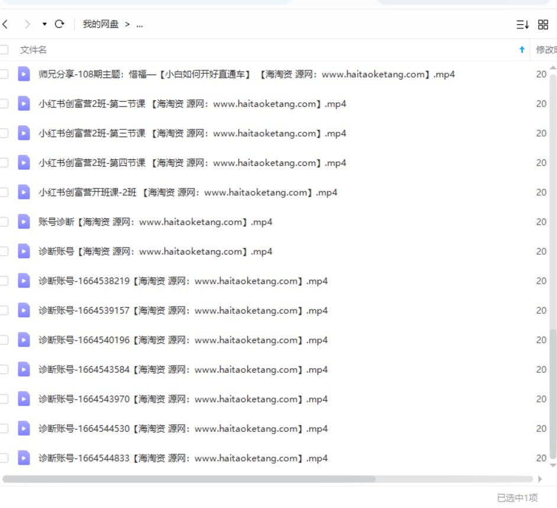557x508 pixels.
Task: Select checkbox for 诊断账号-1664540196
Action: 4,340
